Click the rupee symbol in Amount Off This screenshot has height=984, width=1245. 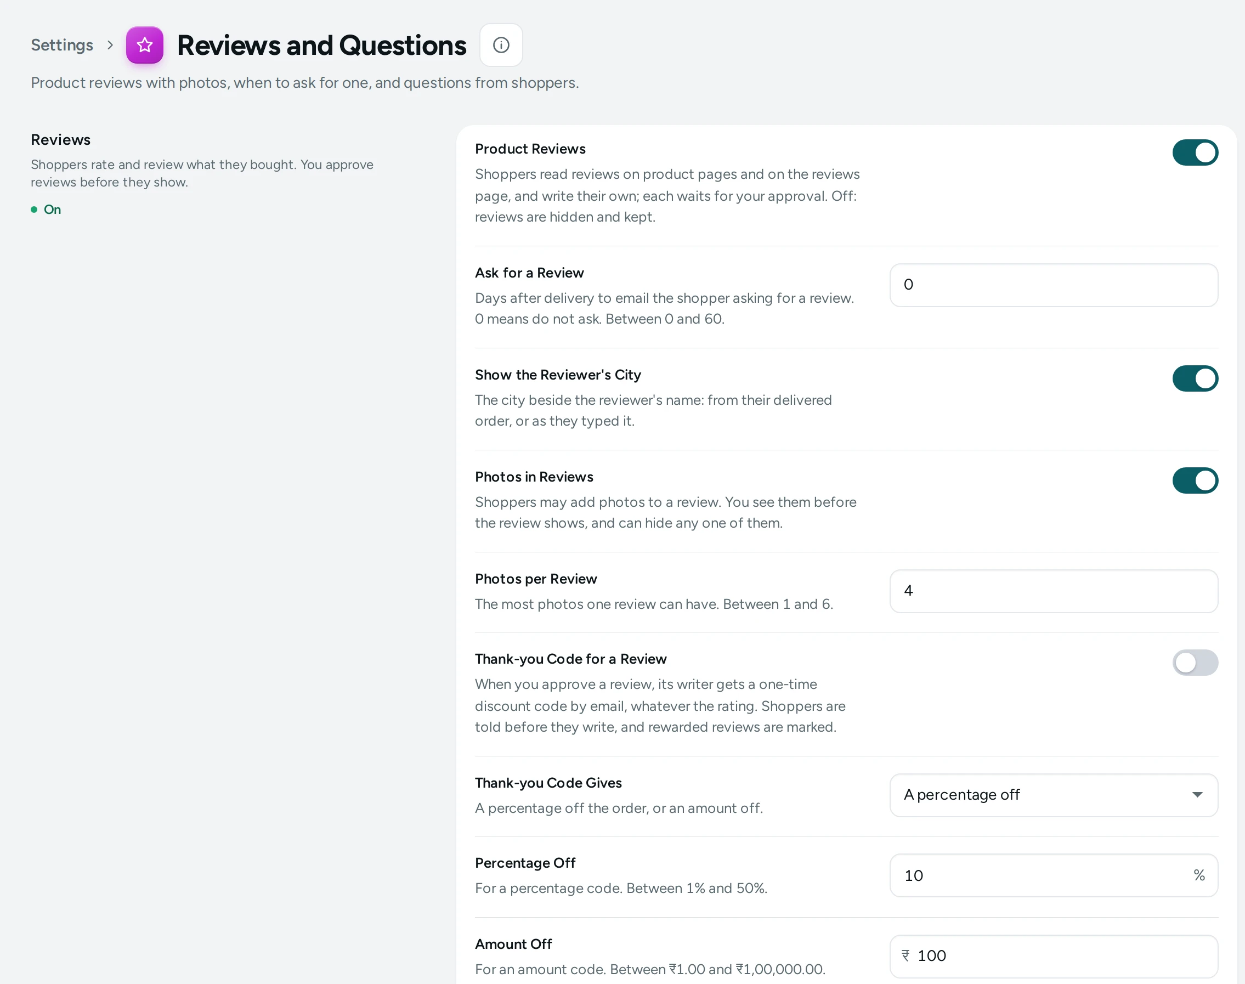tap(906, 955)
